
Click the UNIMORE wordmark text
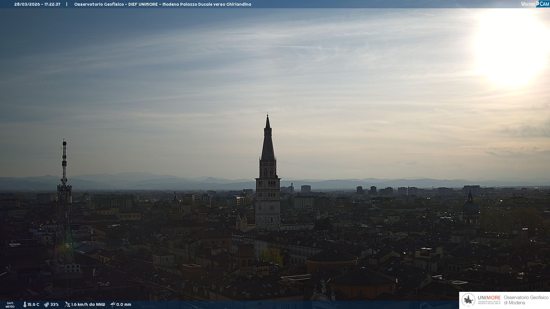(489, 298)
